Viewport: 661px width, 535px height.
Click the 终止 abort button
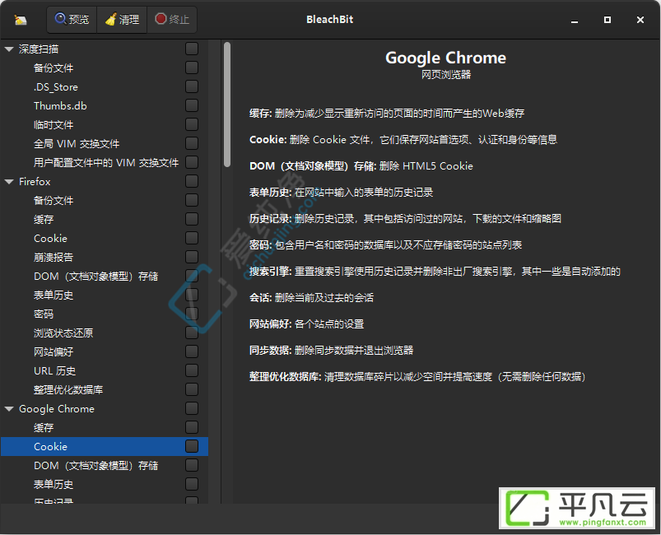(x=172, y=20)
